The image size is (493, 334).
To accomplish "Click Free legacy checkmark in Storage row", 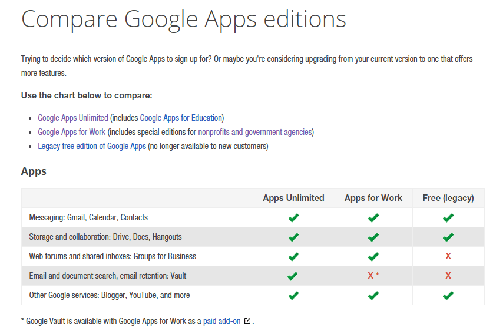I will (448, 237).
